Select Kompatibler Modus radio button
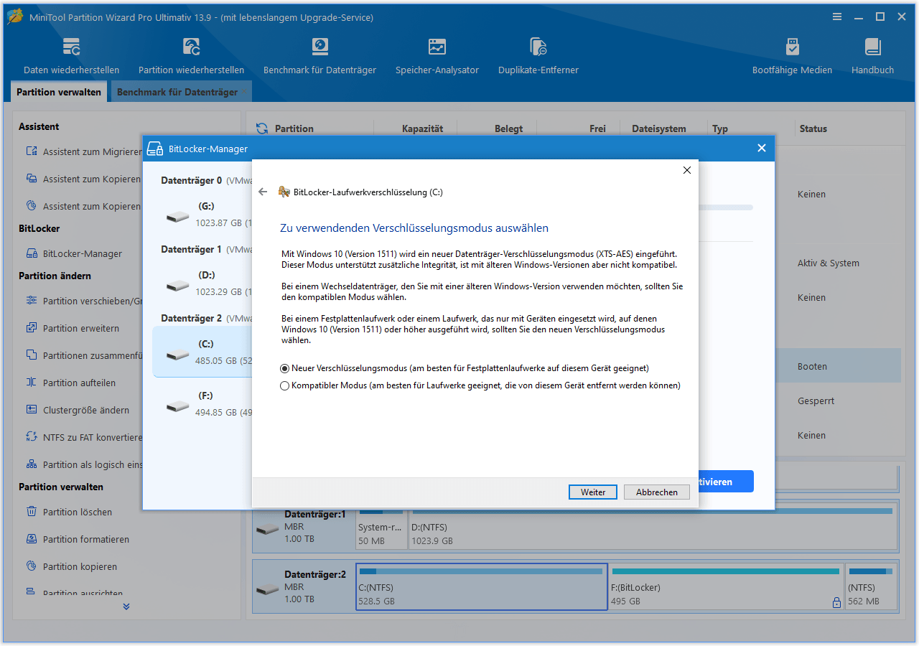This screenshot has width=919, height=646. coord(285,385)
